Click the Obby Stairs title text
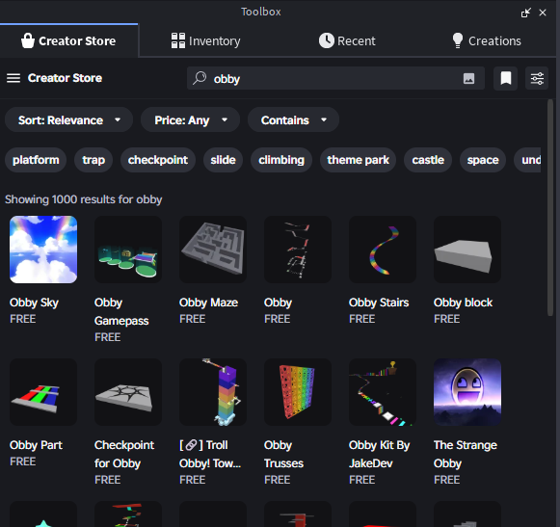Viewport: 560px width, 527px height. (379, 303)
